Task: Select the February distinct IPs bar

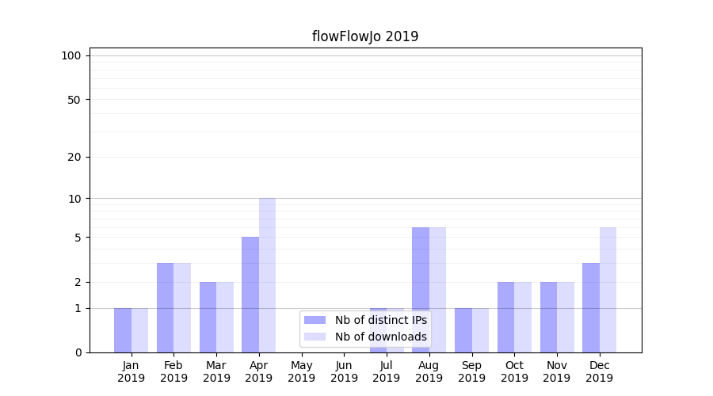Action: point(165,307)
